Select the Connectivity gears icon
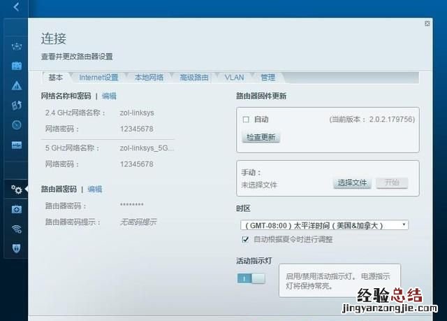This screenshot has height=321, width=447. [x=17, y=190]
